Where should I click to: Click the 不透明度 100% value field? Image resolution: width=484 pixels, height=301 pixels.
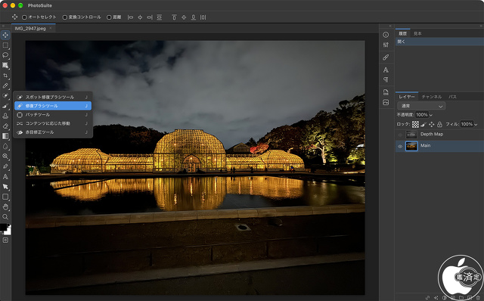pos(422,115)
